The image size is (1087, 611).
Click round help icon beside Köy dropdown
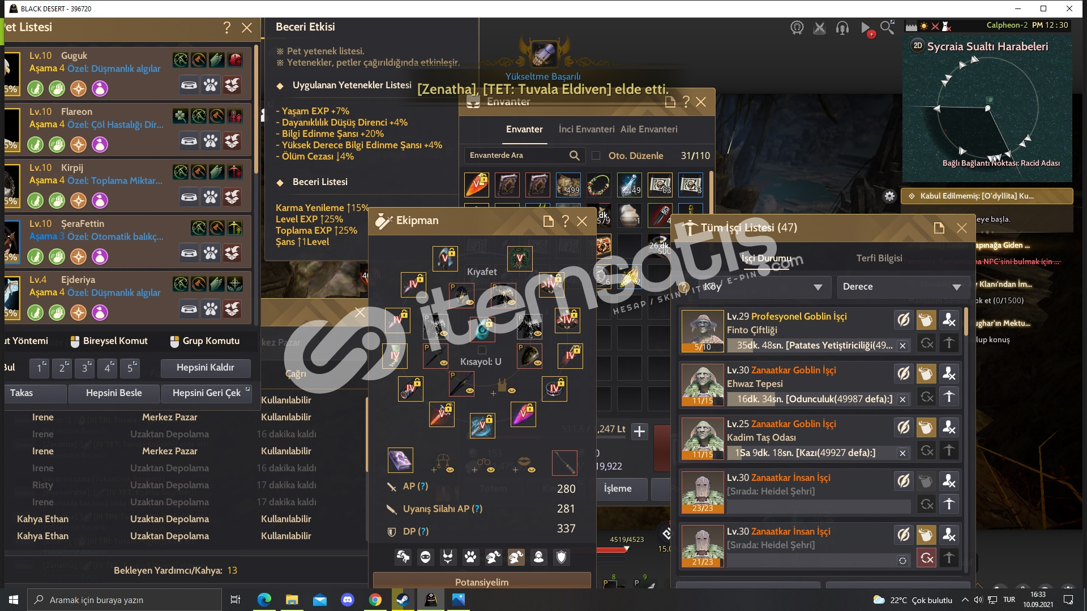coord(684,287)
